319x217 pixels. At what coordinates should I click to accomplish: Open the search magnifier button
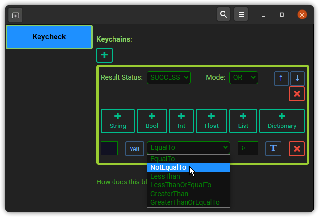pyautogui.click(x=224, y=14)
